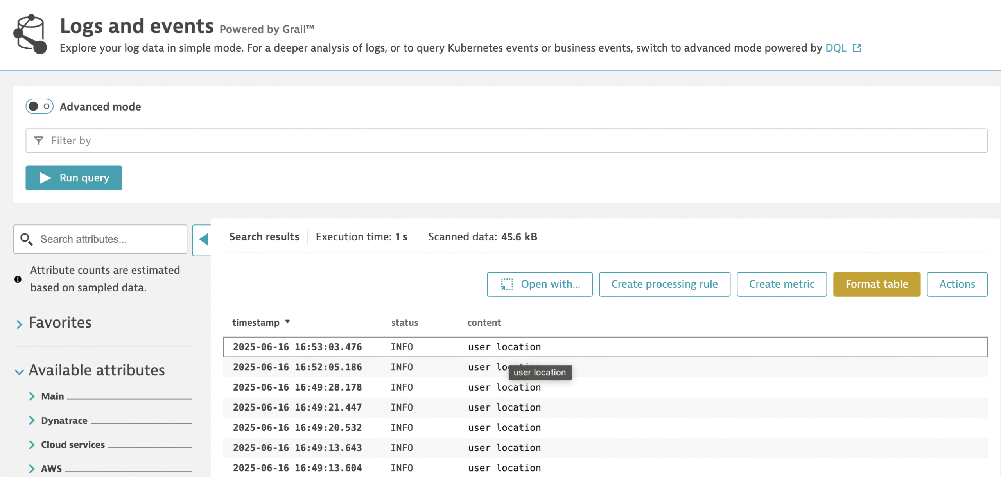Select log row 2025-06-16 16:52:05.186
This screenshot has width=1001, height=477.
coord(605,367)
